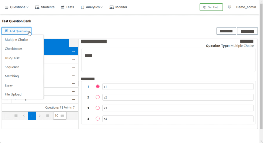
Task: Choose True/False from the question type menu
Action: click(x=12, y=58)
